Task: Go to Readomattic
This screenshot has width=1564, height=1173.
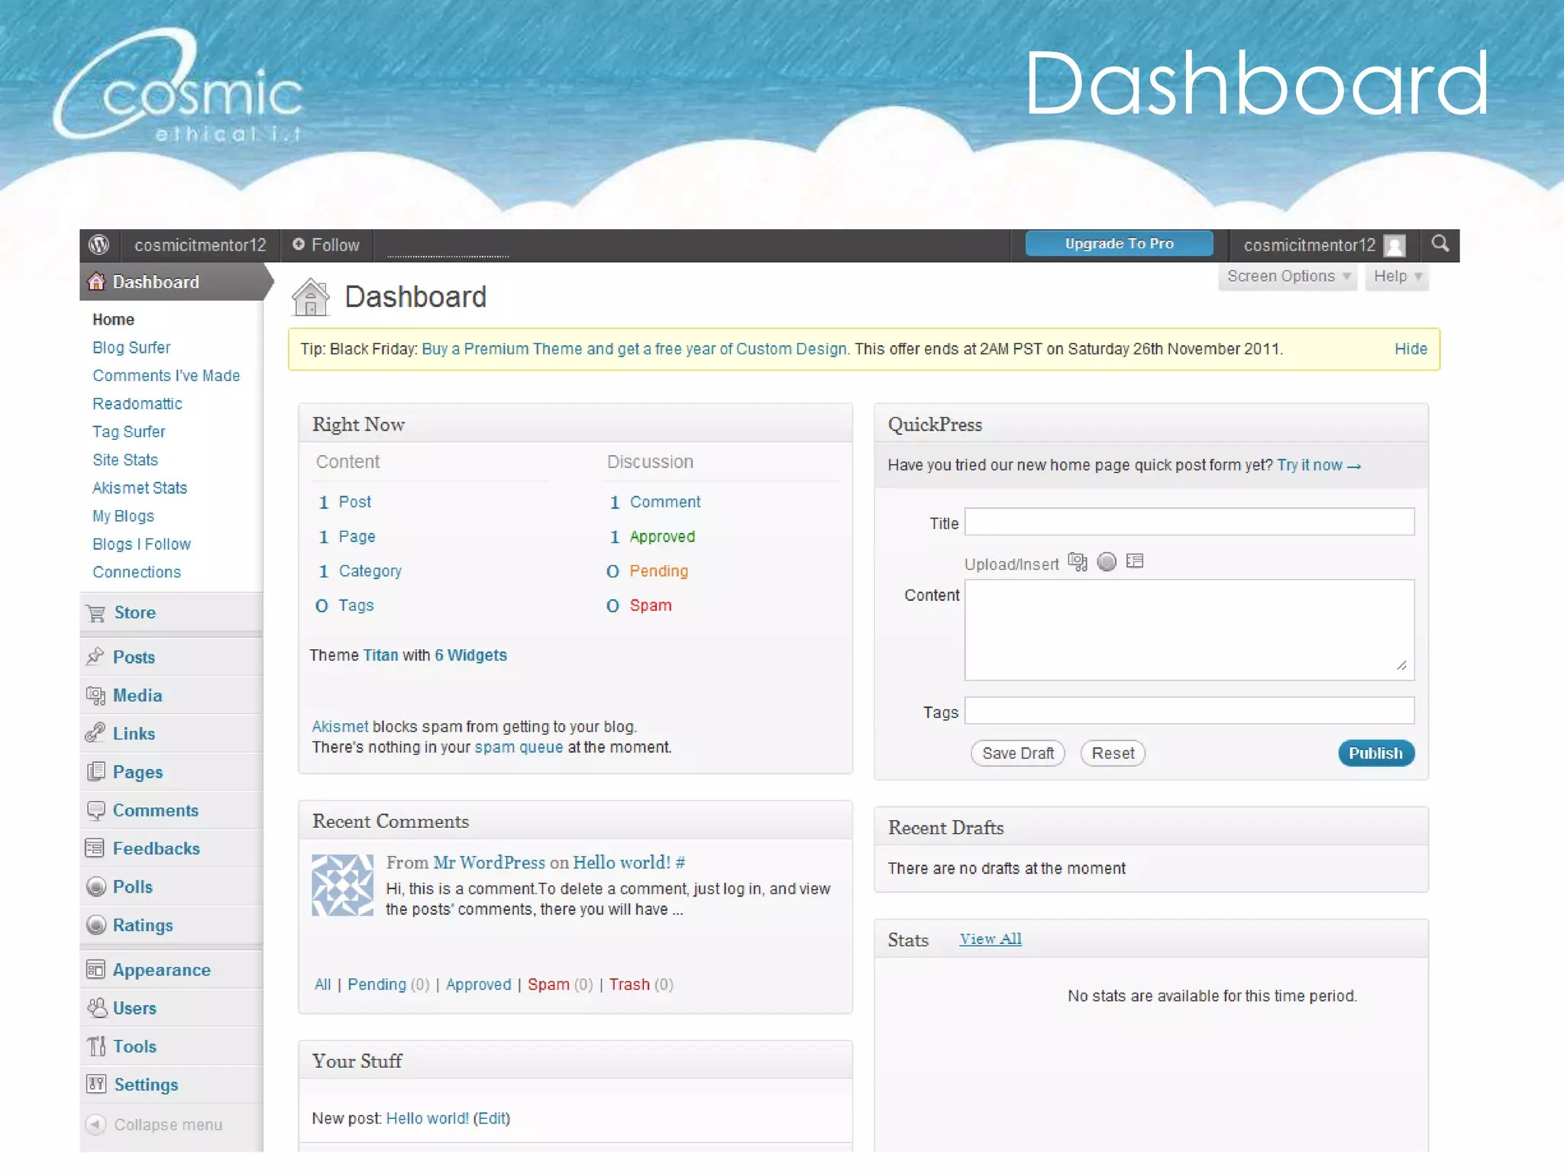Action: pos(137,403)
